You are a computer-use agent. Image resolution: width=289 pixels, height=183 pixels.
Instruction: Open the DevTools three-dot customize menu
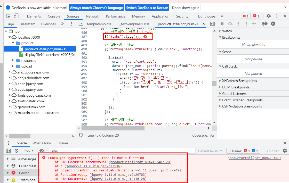(x=277, y=16)
